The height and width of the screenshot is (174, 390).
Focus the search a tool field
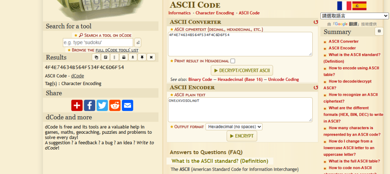point(98,43)
